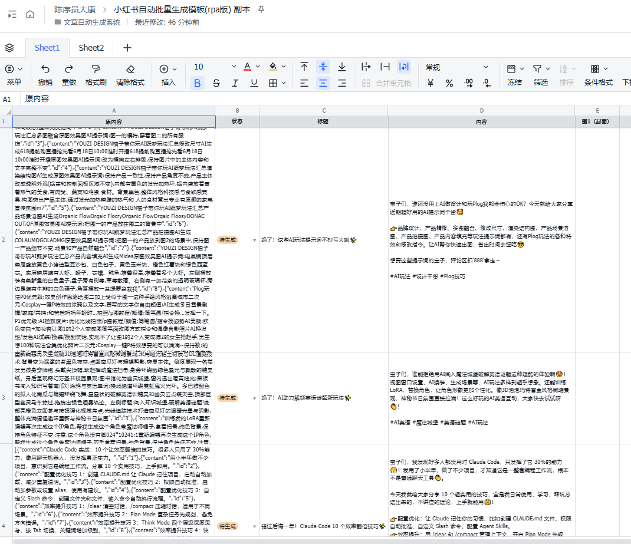Open the 菜单 menu dropdown

point(14,74)
